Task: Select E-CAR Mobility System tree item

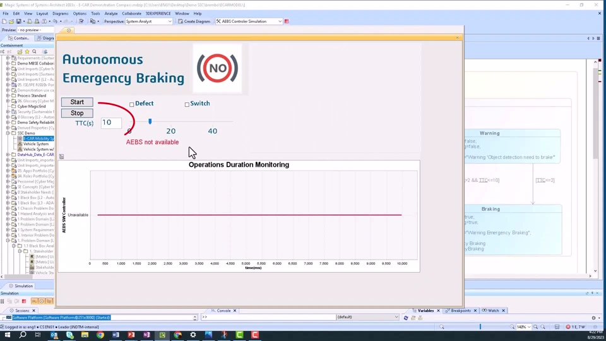Action: pyautogui.click(x=39, y=138)
